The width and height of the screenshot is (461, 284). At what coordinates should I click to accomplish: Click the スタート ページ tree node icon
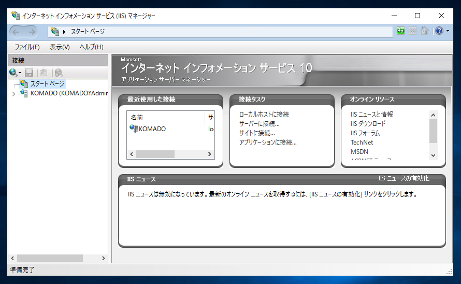[24, 83]
